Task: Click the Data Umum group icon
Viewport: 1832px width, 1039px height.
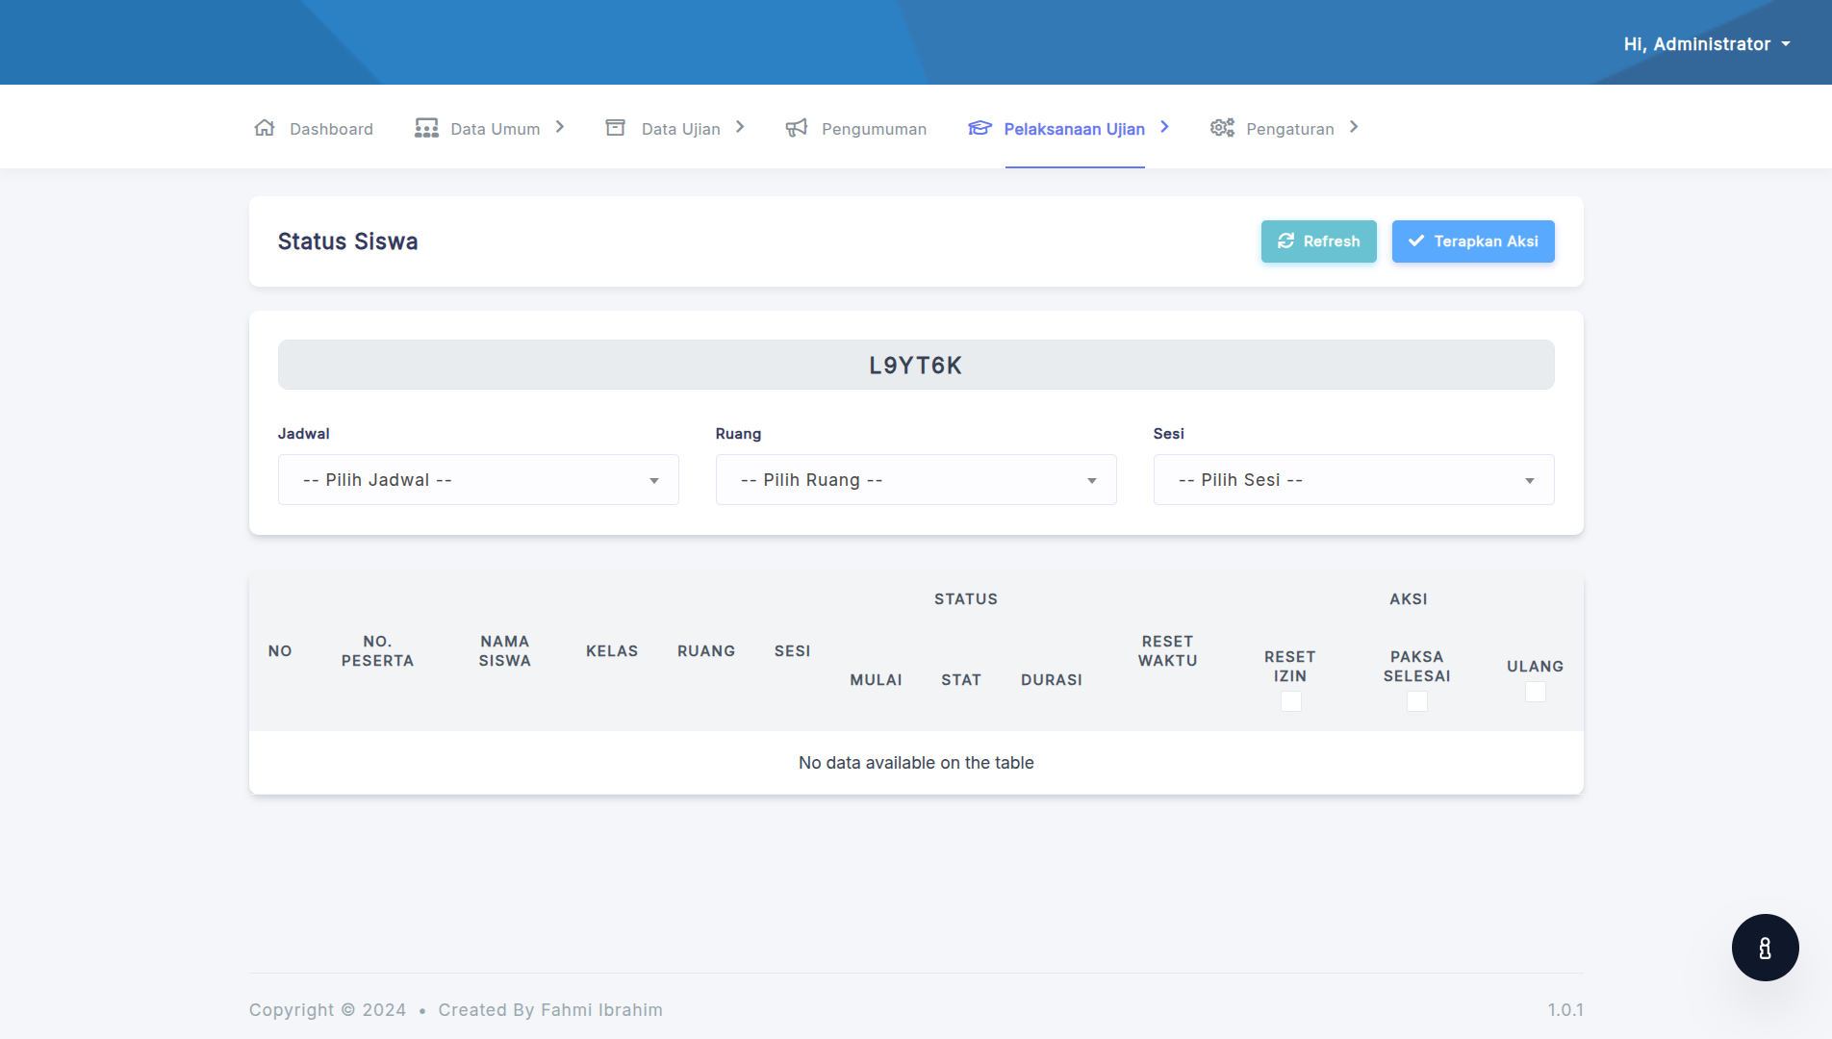Action: (426, 128)
